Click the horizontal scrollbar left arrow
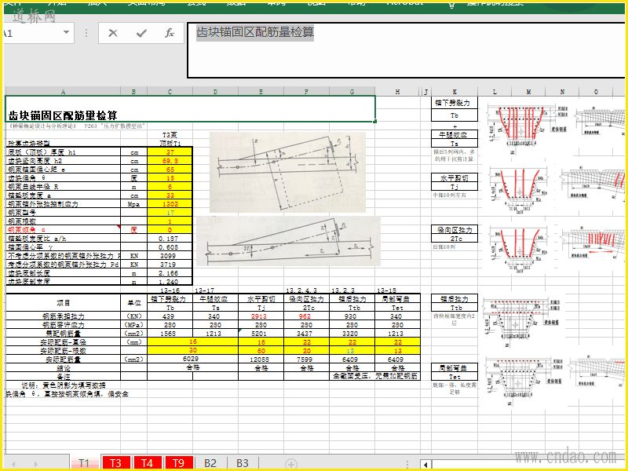Image resolution: width=628 pixels, height=471 pixels. point(425,465)
